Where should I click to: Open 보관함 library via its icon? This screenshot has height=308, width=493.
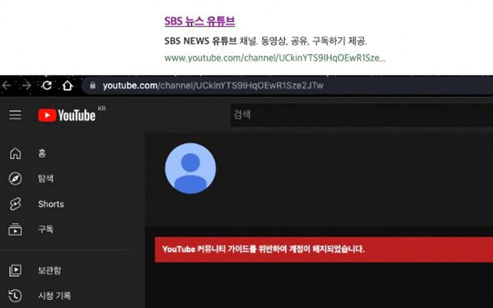(15, 270)
